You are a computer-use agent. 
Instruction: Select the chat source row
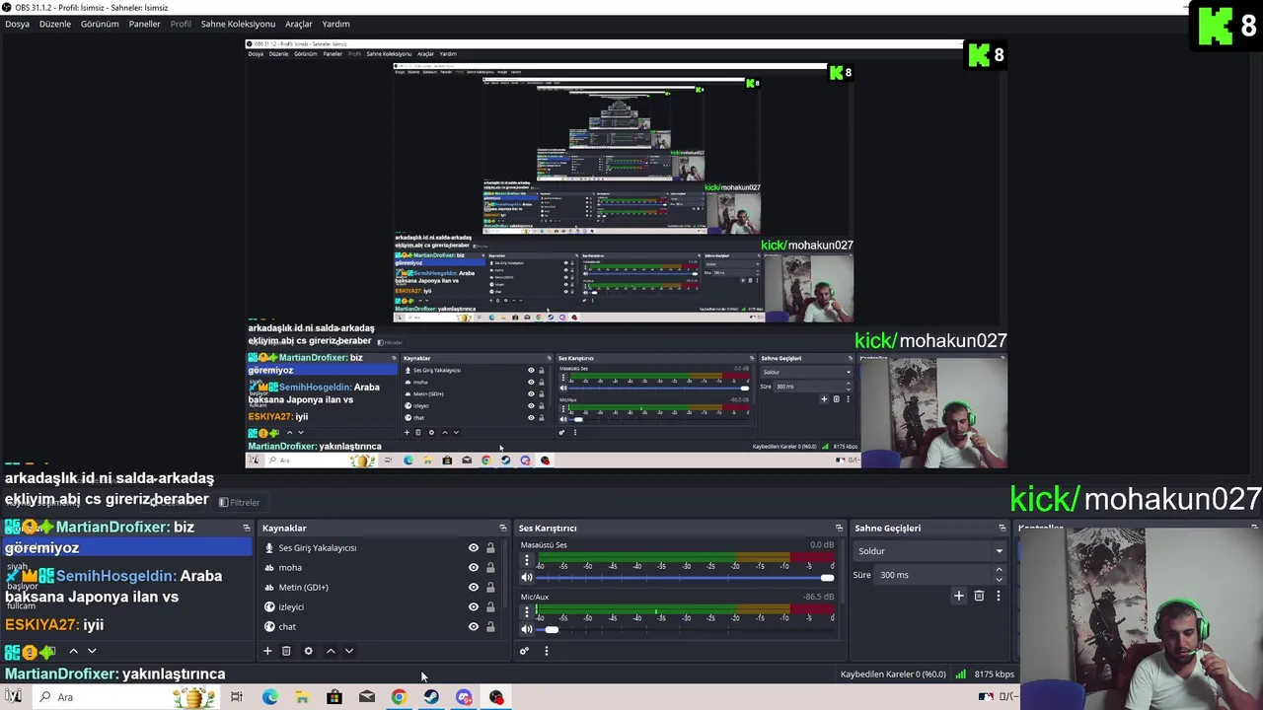380,627
